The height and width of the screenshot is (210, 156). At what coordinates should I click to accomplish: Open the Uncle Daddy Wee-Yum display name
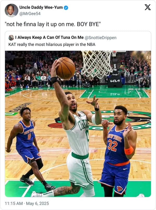41,8
